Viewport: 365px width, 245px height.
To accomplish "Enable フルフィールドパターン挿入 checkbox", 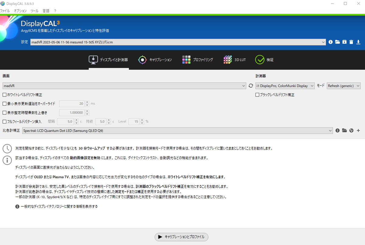I will click(5, 121).
